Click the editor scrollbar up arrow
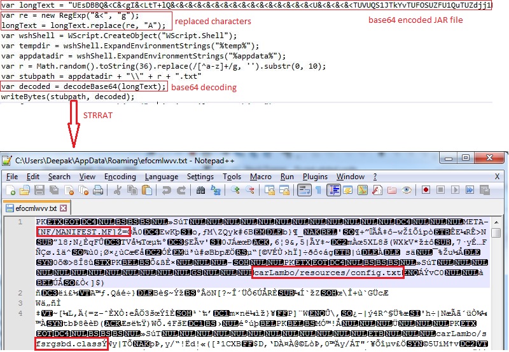 pyautogui.click(x=496, y=222)
